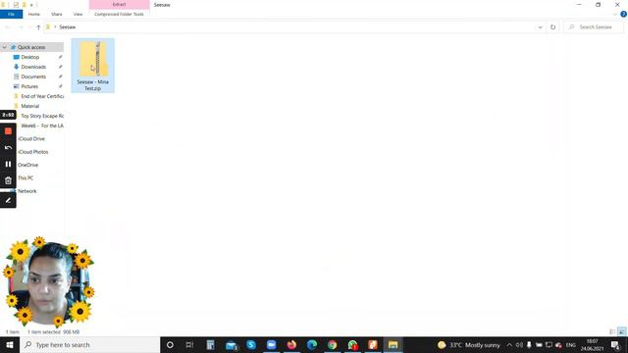Open Task View on the taskbar
628x353 pixels.
(x=189, y=344)
